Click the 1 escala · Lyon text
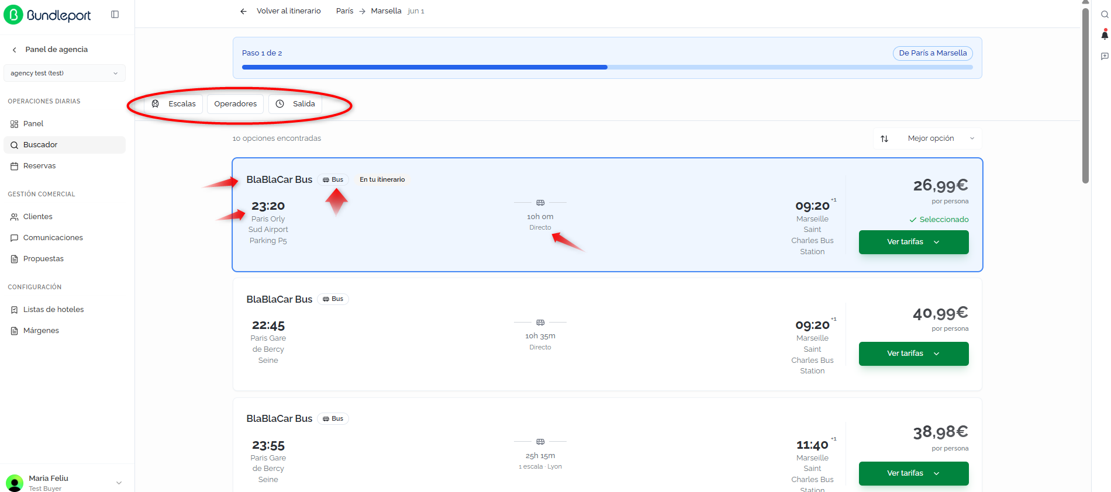Screen dimensions: 1111x492 (x=540, y=467)
